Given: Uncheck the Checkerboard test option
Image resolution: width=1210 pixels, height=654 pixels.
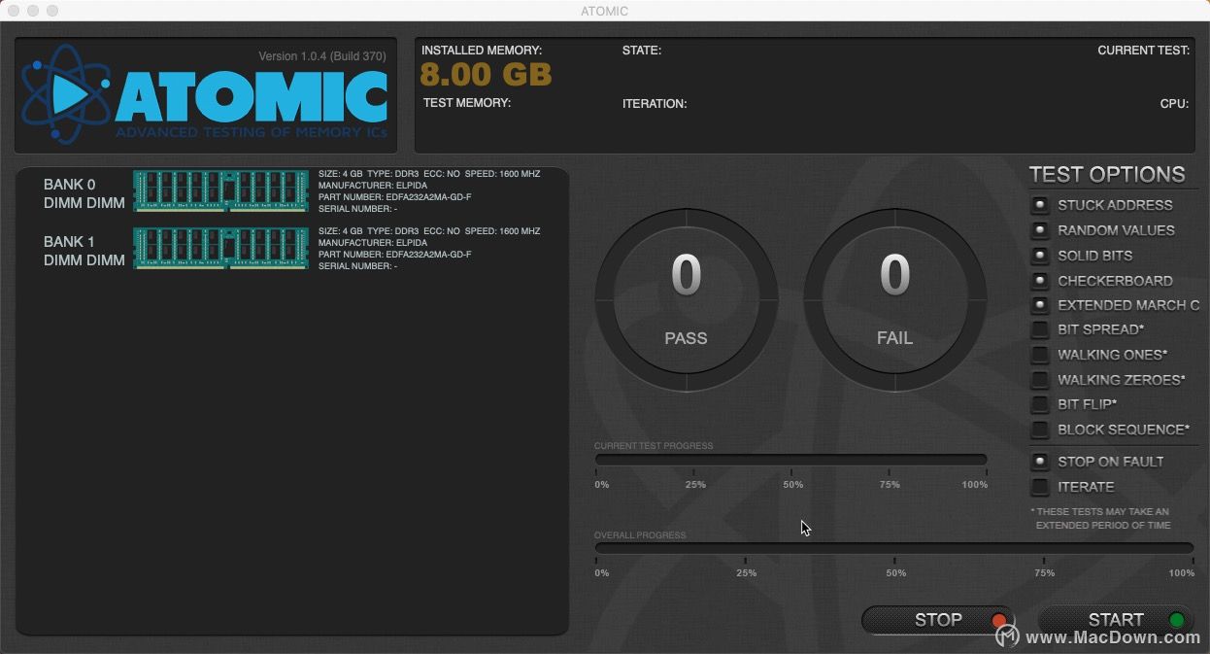Looking at the screenshot, I should point(1040,281).
